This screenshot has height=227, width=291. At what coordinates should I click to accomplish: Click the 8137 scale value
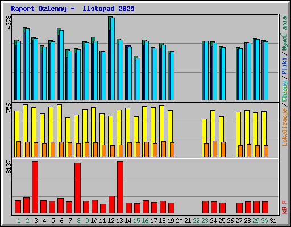click(9, 166)
